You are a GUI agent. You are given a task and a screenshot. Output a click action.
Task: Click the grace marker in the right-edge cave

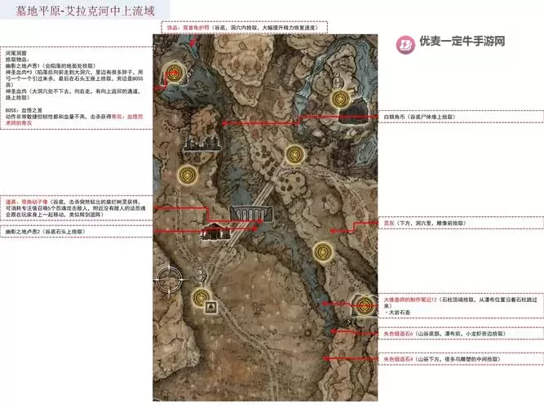(365, 305)
